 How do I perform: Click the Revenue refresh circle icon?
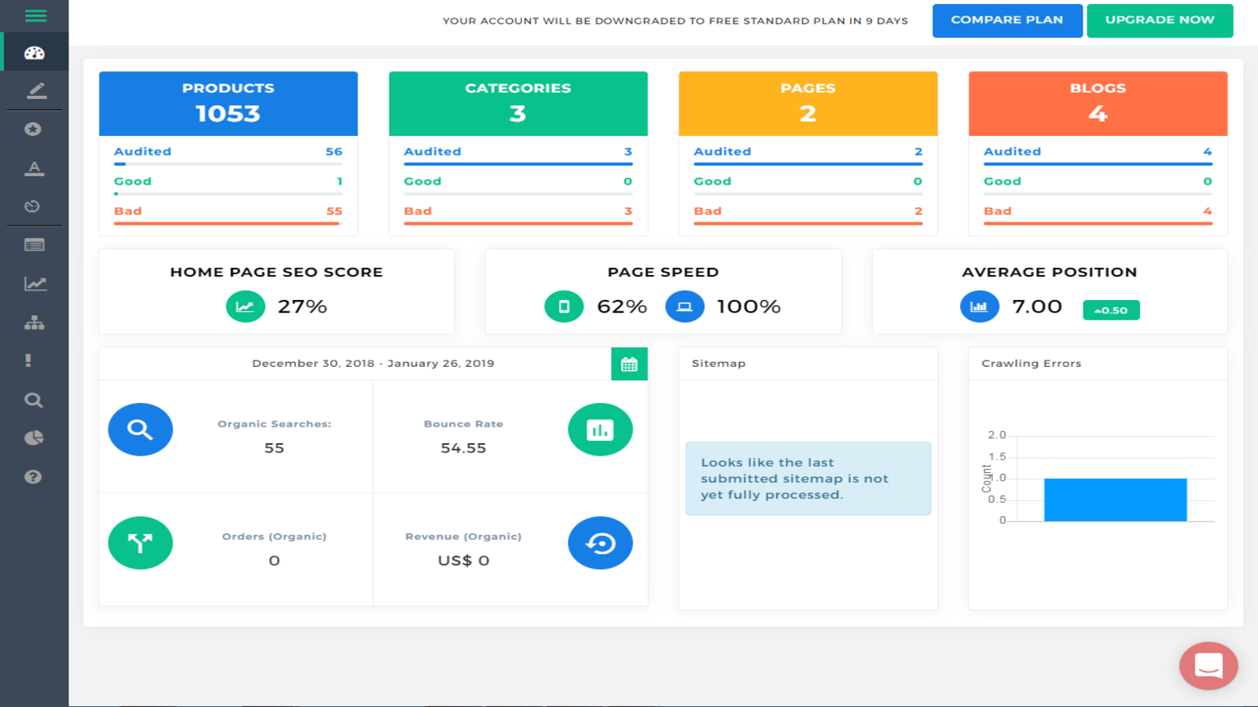tap(600, 542)
